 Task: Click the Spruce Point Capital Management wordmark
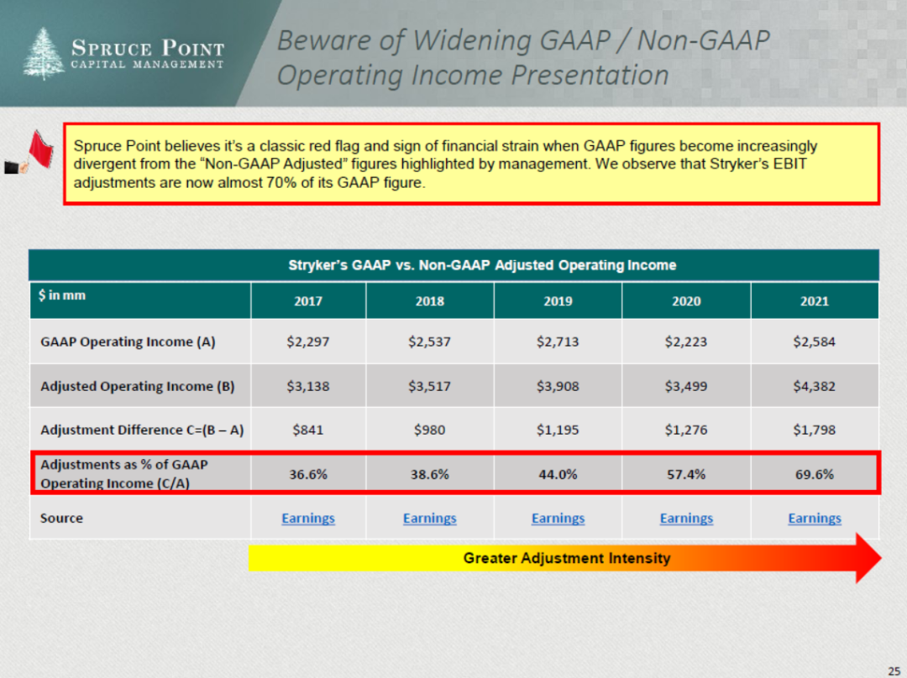(148, 54)
